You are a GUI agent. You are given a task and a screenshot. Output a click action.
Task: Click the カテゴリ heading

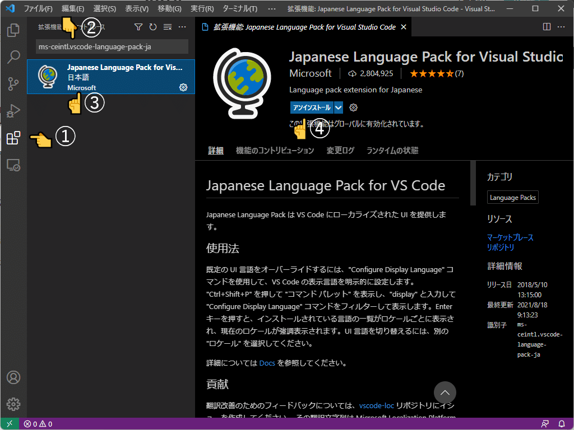[x=499, y=177]
